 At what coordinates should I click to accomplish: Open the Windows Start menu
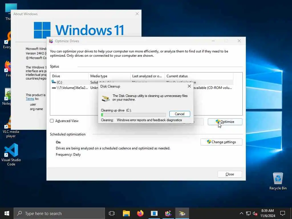(x=7, y=213)
